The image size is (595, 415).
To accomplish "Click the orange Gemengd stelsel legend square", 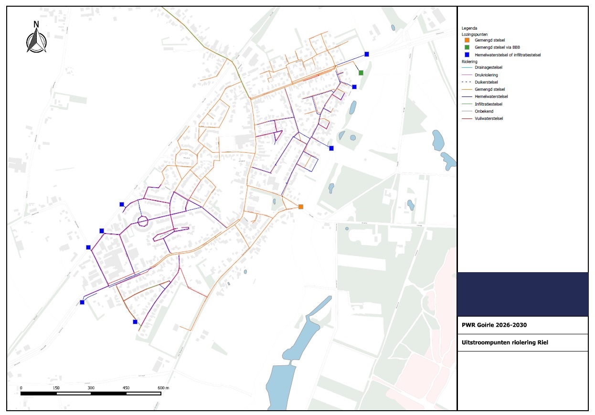I will [467, 41].
